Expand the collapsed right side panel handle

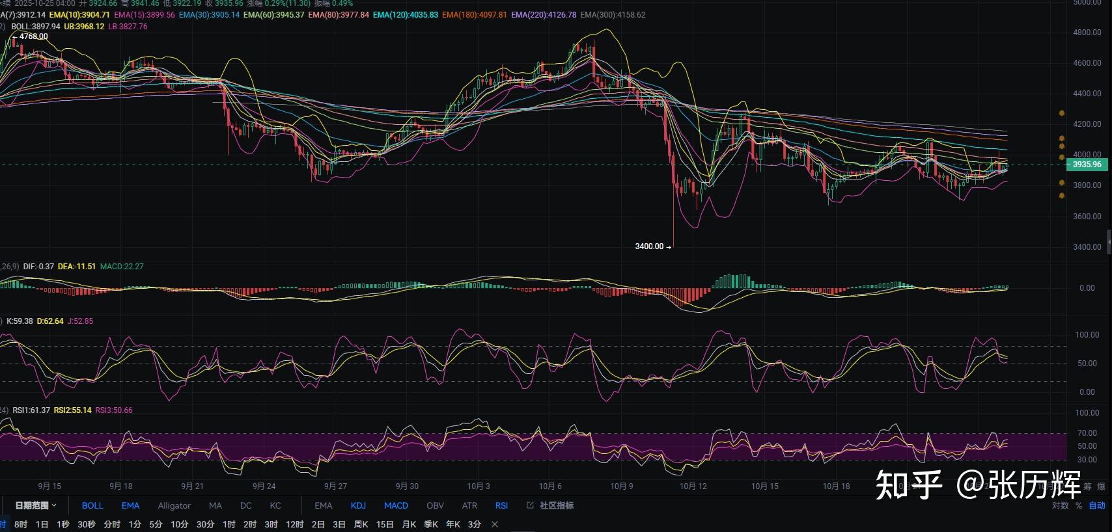1109,241
